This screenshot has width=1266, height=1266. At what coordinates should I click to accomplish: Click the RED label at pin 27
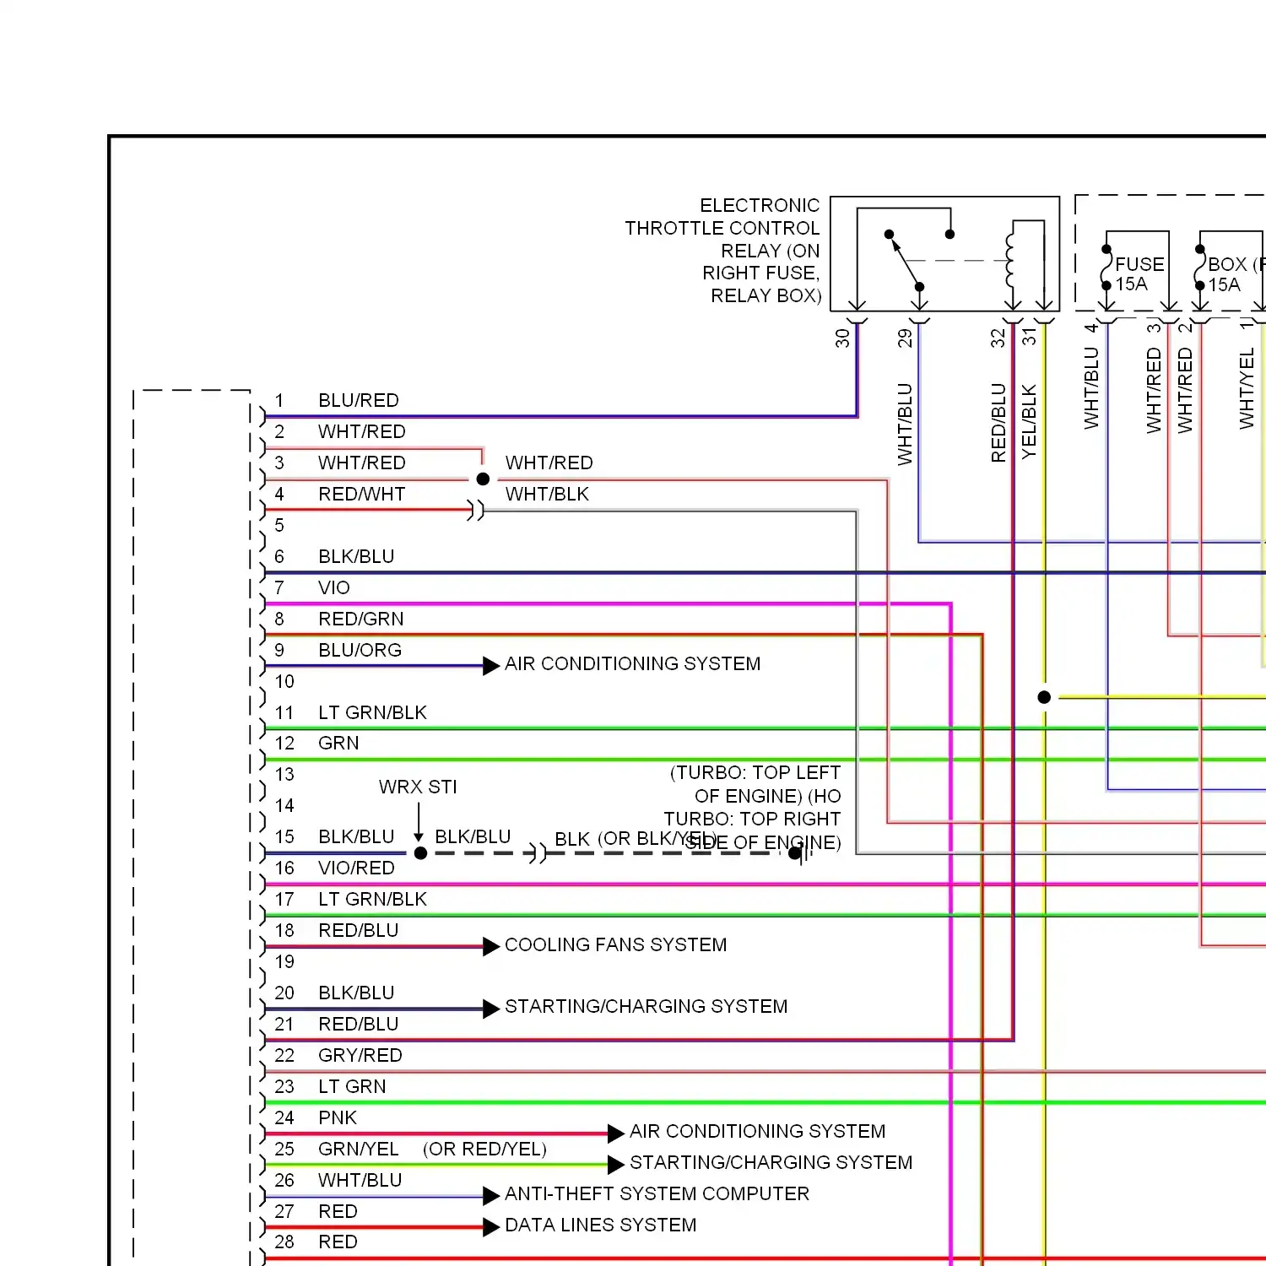pos(338,1211)
